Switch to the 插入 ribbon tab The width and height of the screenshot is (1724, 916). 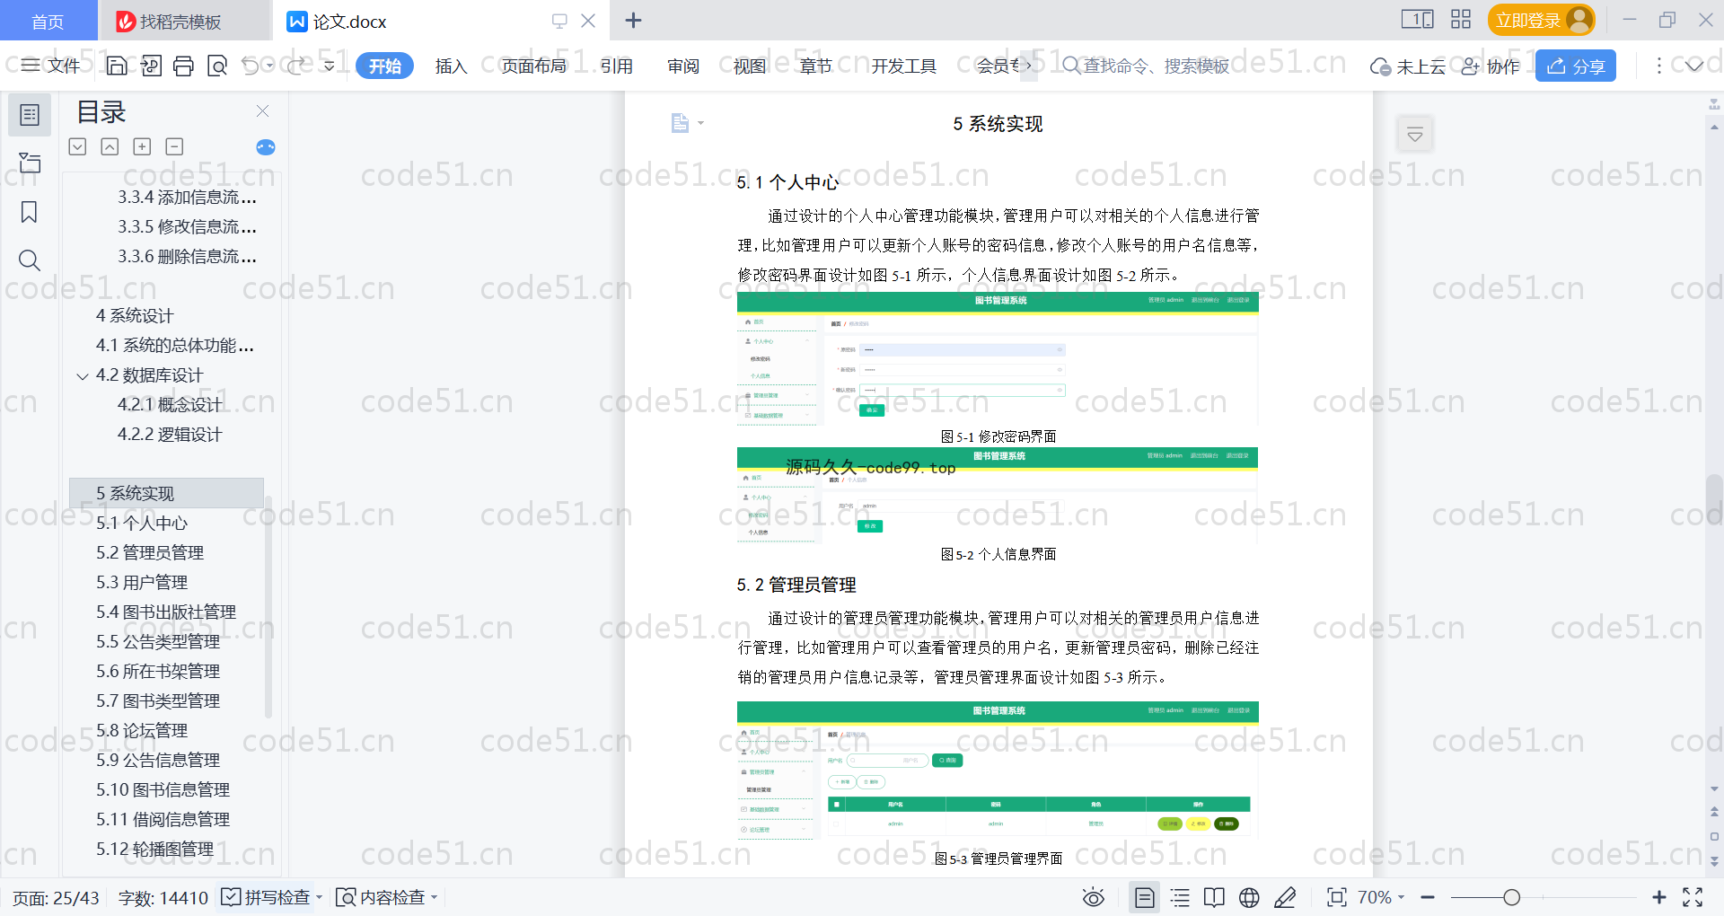click(x=451, y=66)
